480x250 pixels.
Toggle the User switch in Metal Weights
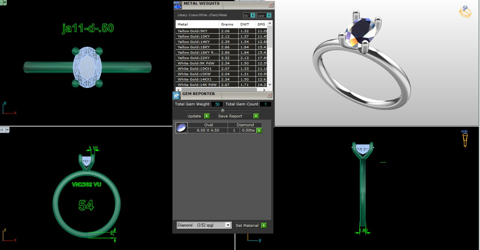(264, 15)
